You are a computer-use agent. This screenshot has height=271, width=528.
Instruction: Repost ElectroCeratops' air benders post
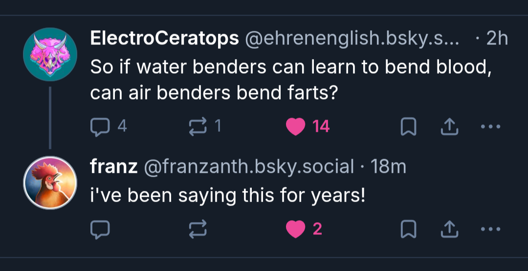(198, 127)
